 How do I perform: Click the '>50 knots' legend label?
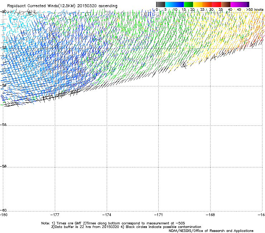click(255, 10)
